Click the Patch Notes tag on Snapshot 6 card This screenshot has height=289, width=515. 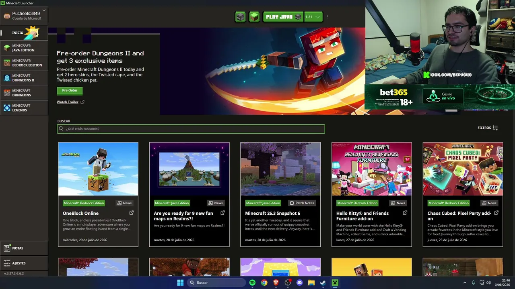point(302,203)
